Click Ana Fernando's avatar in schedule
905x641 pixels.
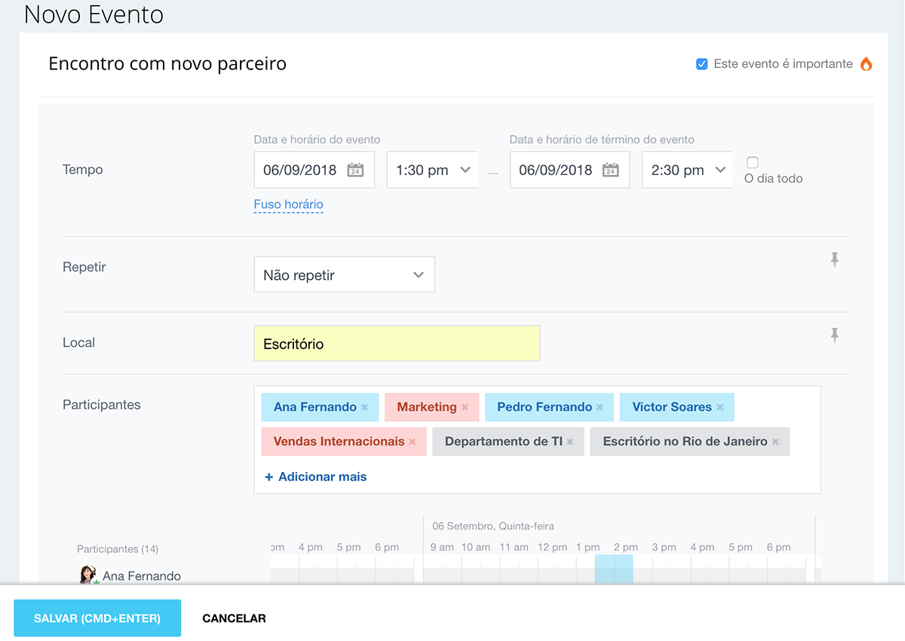[x=88, y=575]
